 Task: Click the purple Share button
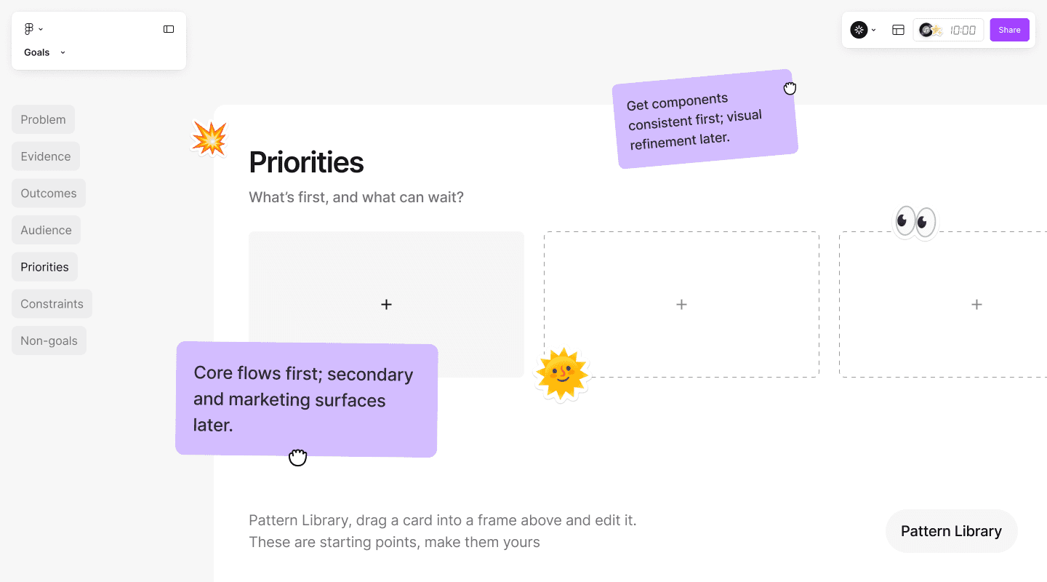coord(1009,30)
